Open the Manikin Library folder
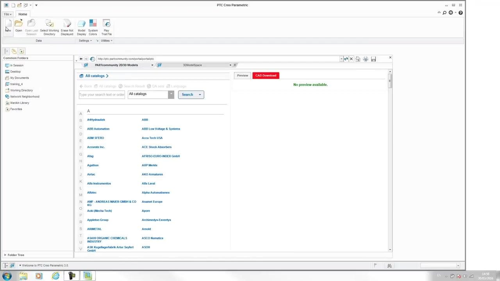This screenshot has width=500, height=281. 20,103
